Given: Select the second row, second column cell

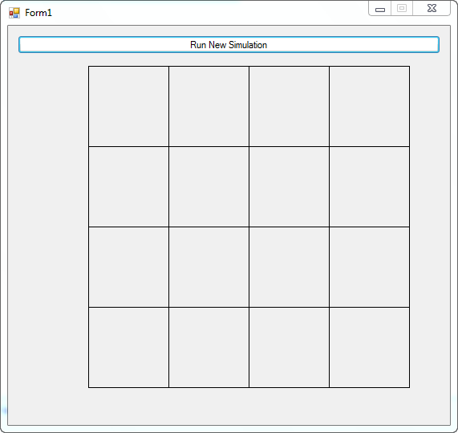Looking at the screenshot, I should [x=209, y=187].
